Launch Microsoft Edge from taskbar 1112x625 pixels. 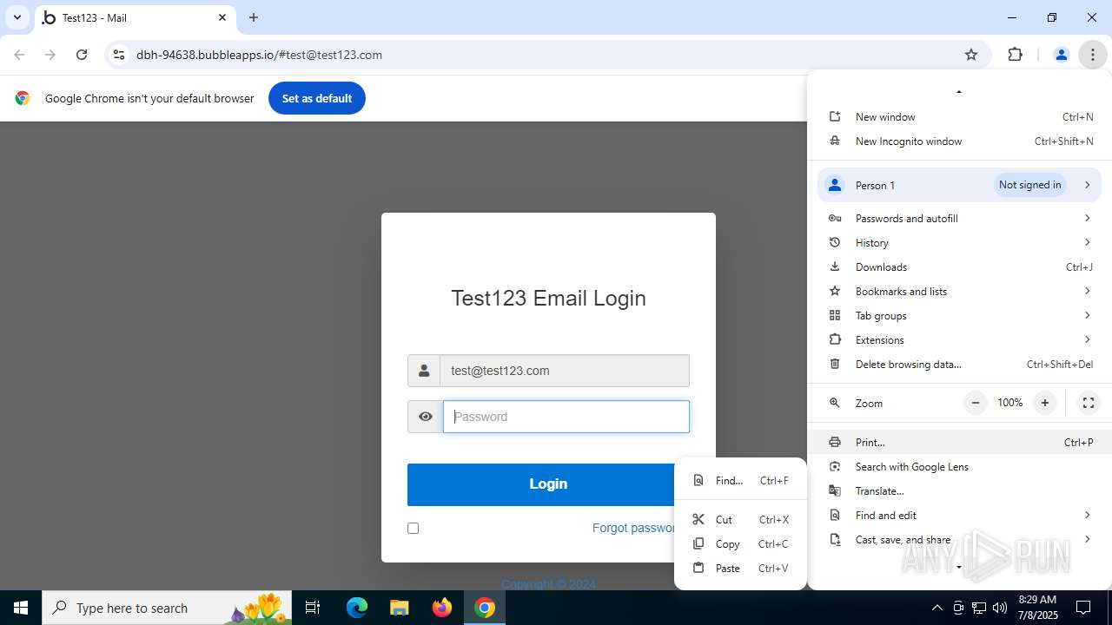pyautogui.click(x=357, y=608)
